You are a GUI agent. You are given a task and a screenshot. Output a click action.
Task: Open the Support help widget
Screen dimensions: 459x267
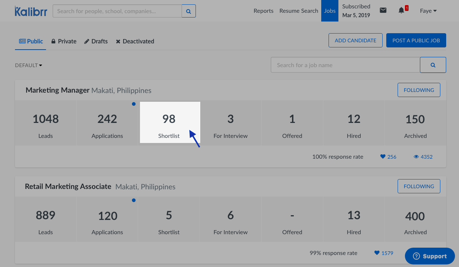430,256
